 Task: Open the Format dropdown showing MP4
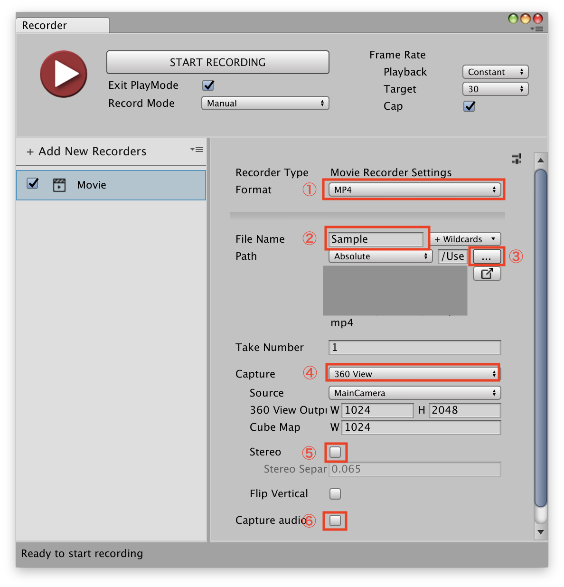pos(414,189)
